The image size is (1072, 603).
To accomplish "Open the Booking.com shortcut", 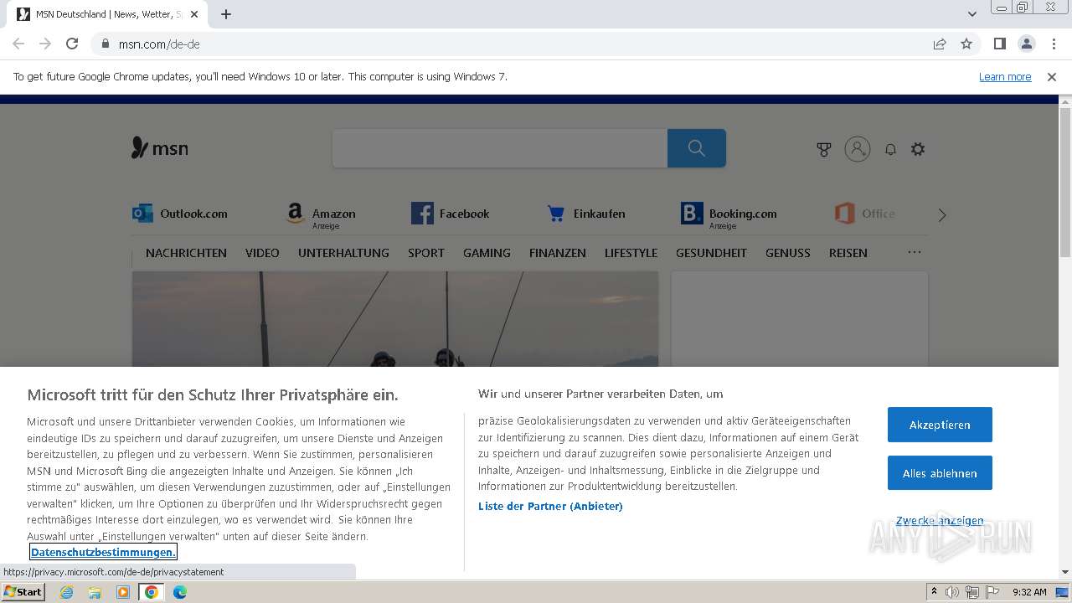I will (x=729, y=215).
